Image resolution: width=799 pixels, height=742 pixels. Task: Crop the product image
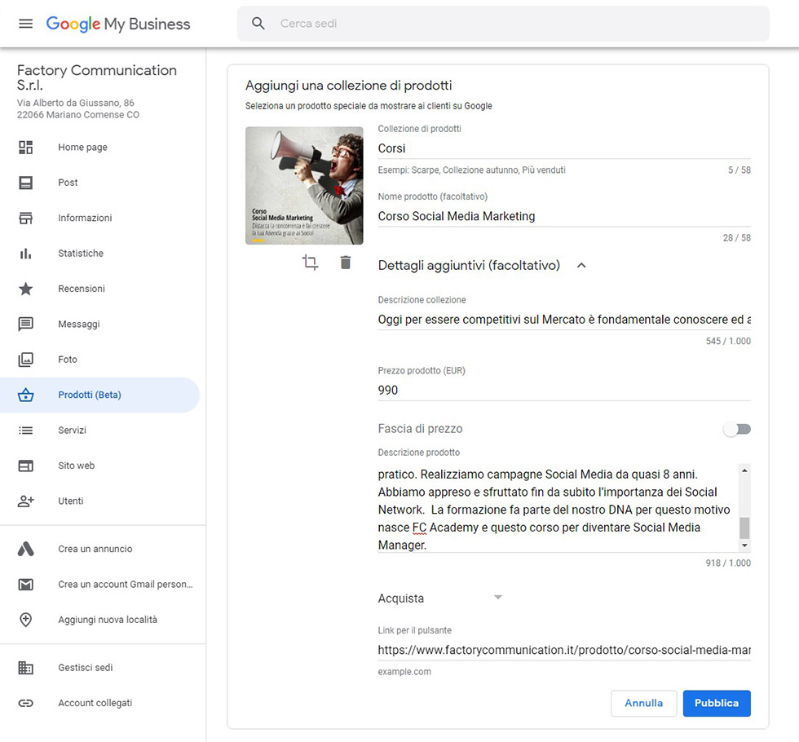coord(311,263)
